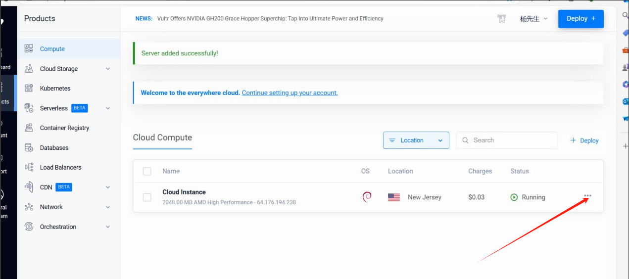This screenshot has width=629, height=279.
Task: Click the notifications icon beside the username
Action: coord(501,19)
